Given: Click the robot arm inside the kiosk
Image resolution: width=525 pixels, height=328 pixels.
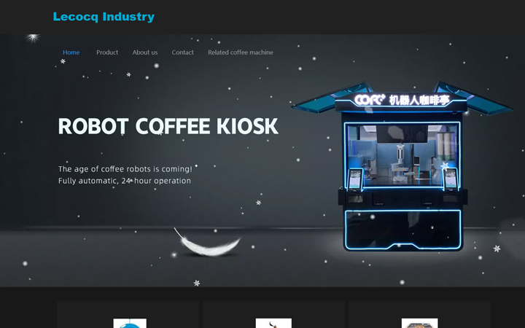Looking at the screenshot, I should click(400, 159).
